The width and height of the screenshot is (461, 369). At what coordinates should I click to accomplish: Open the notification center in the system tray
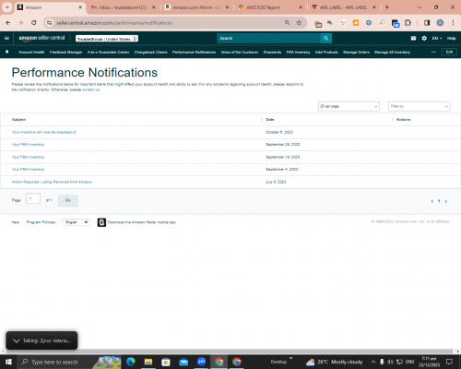[x=449, y=362]
